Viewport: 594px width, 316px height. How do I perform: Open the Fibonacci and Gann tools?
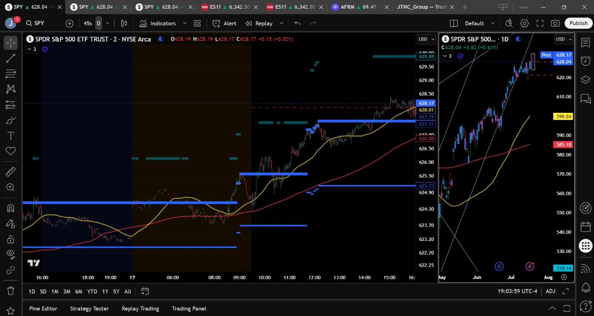pyautogui.click(x=11, y=74)
